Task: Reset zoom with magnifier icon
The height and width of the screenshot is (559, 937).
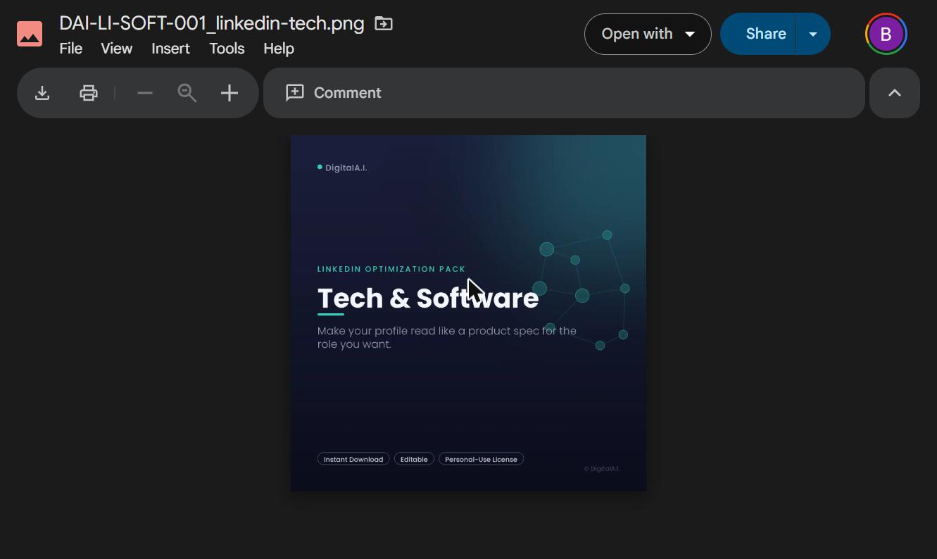Action: (187, 93)
